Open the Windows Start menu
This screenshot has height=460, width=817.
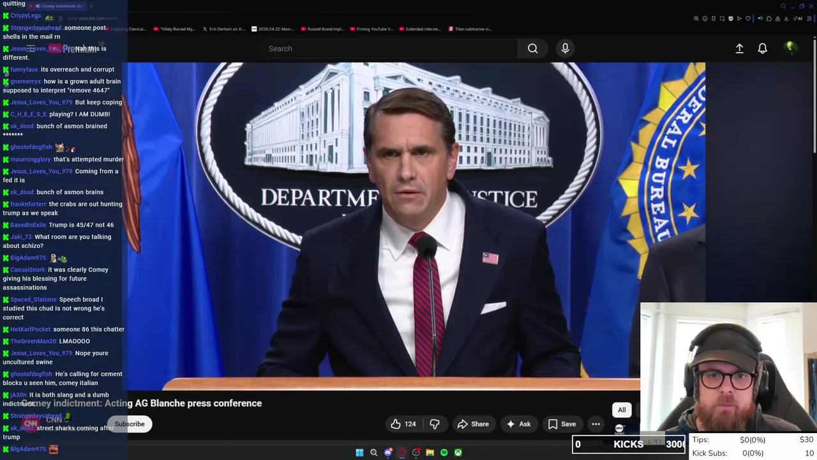pyautogui.click(x=359, y=452)
